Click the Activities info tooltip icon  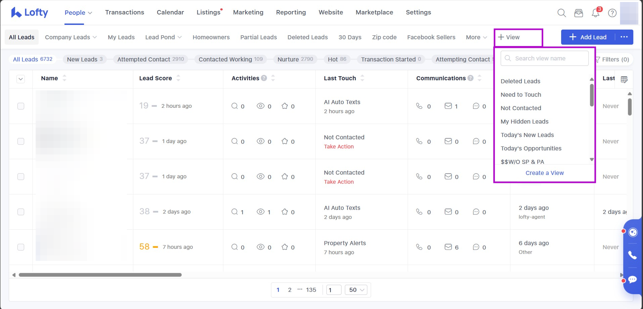(x=264, y=78)
